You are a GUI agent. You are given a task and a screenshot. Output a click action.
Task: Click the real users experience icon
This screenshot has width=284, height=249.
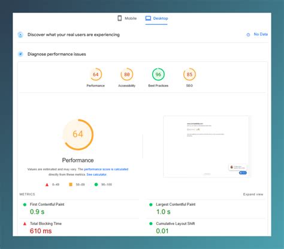click(x=20, y=35)
